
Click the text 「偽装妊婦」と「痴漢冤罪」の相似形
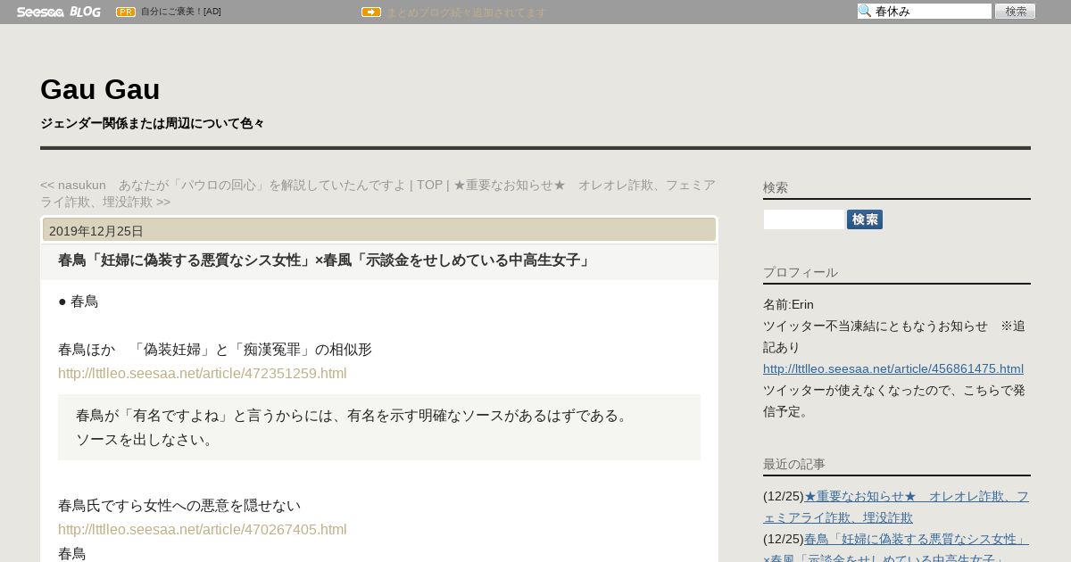point(253,350)
